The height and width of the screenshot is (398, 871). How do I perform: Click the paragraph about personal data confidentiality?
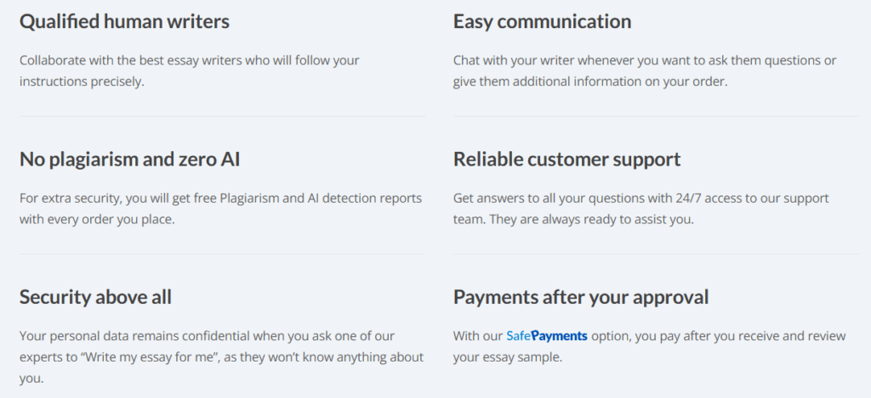(221, 357)
